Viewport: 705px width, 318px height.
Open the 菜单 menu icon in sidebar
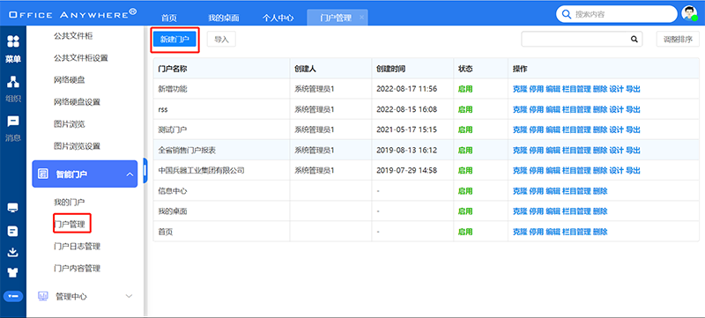tap(13, 41)
